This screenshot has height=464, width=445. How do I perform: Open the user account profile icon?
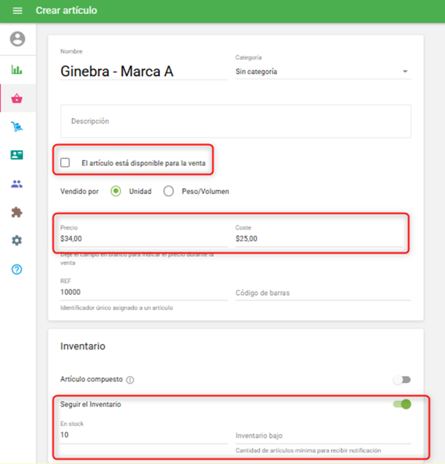pos(17,39)
